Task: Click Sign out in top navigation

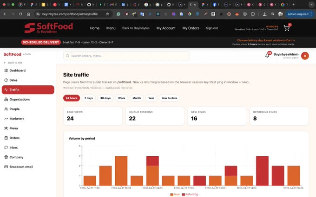Action: coord(212,28)
